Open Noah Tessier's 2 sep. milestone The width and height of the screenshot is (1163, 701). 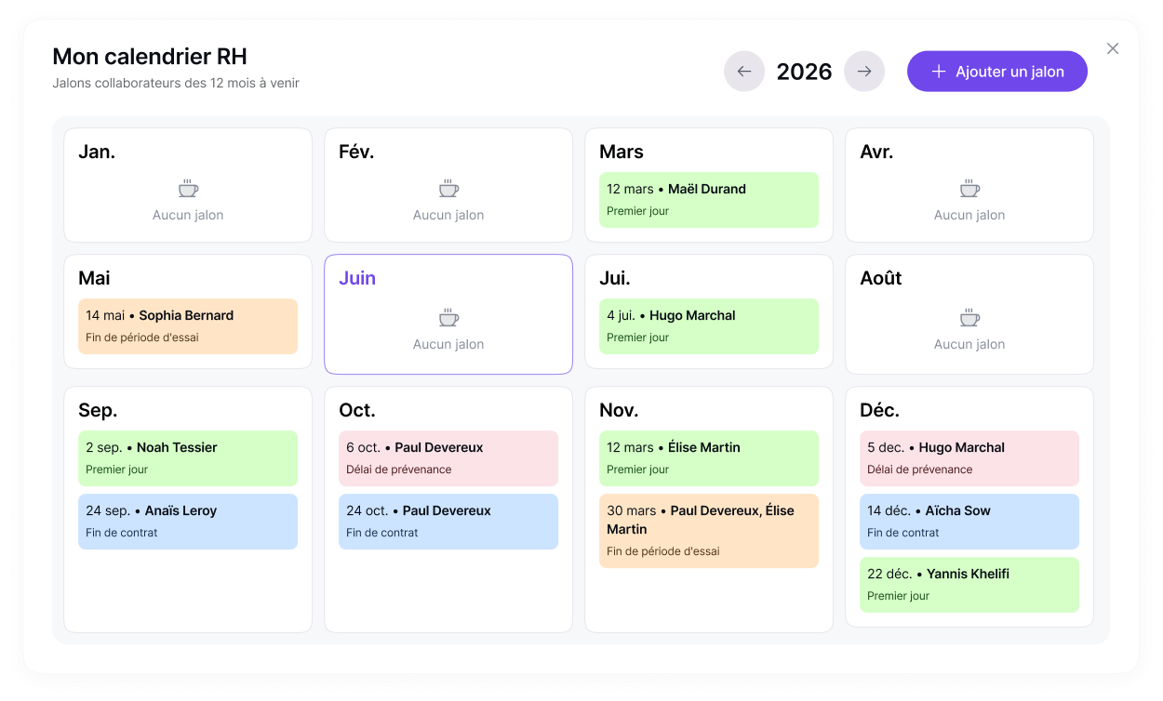point(188,458)
